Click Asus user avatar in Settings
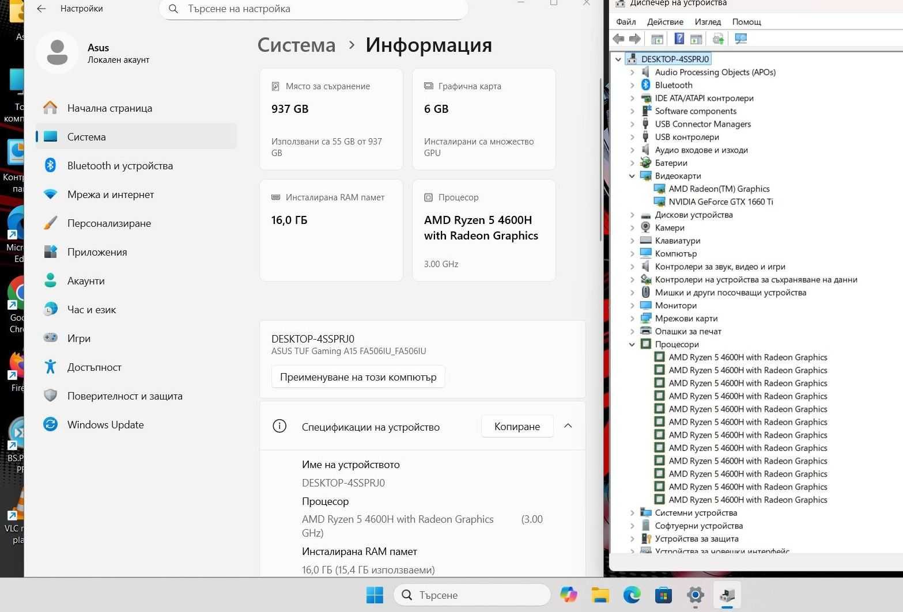903x612 pixels. (x=57, y=52)
